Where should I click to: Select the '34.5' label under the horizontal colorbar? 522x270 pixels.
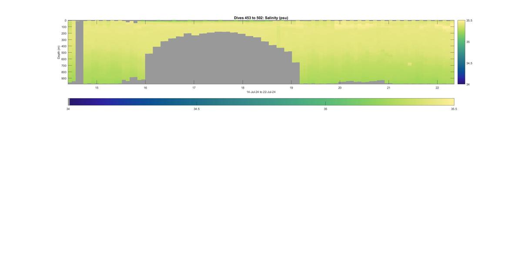(x=197, y=109)
